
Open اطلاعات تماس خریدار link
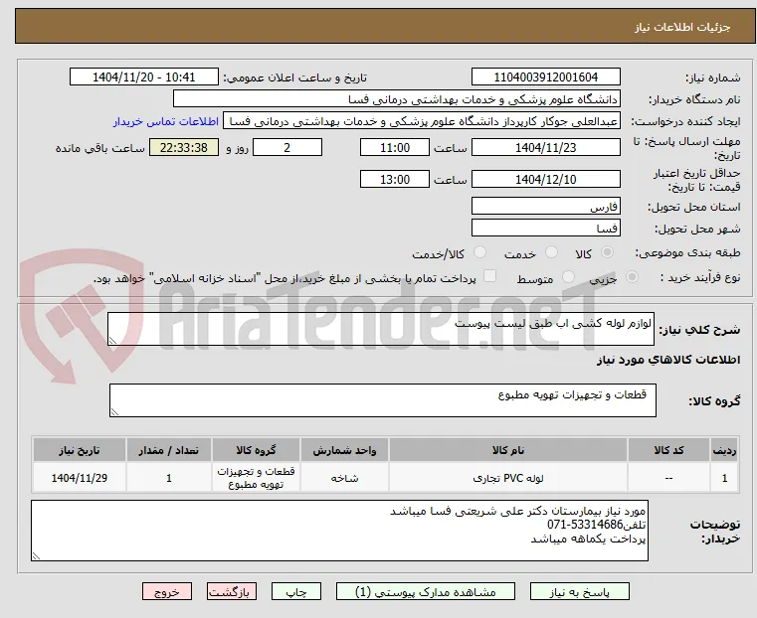[x=166, y=121]
